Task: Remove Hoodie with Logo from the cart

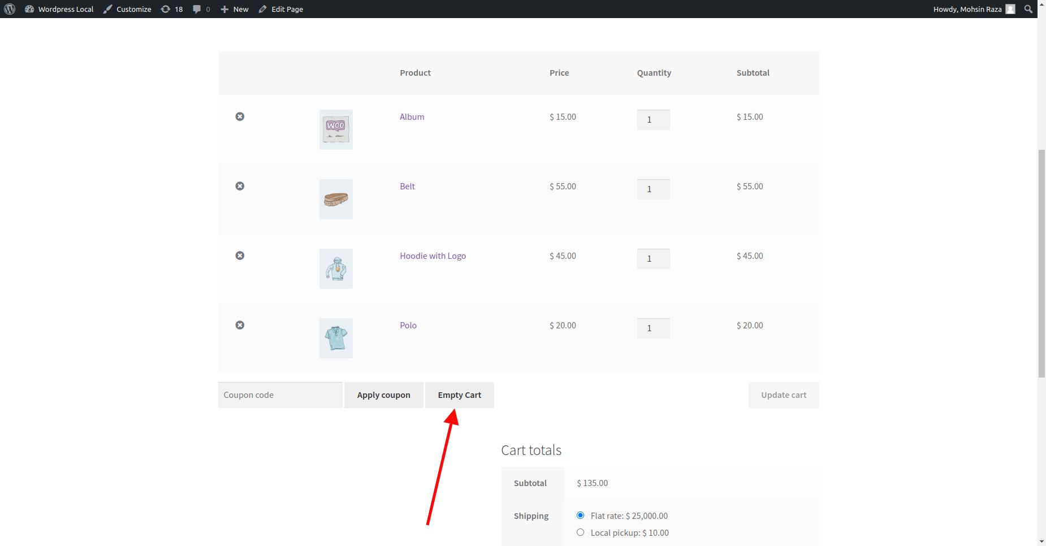Action: click(x=240, y=255)
